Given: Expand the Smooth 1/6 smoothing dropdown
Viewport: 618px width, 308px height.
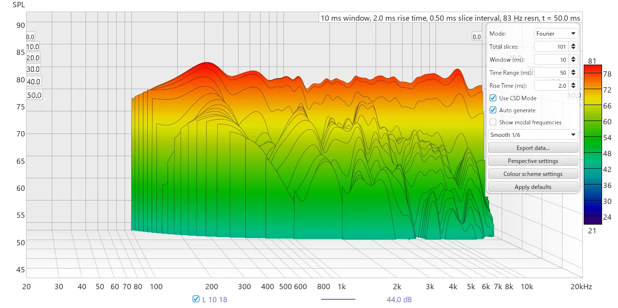Looking at the screenshot, I should pyautogui.click(x=533, y=135).
